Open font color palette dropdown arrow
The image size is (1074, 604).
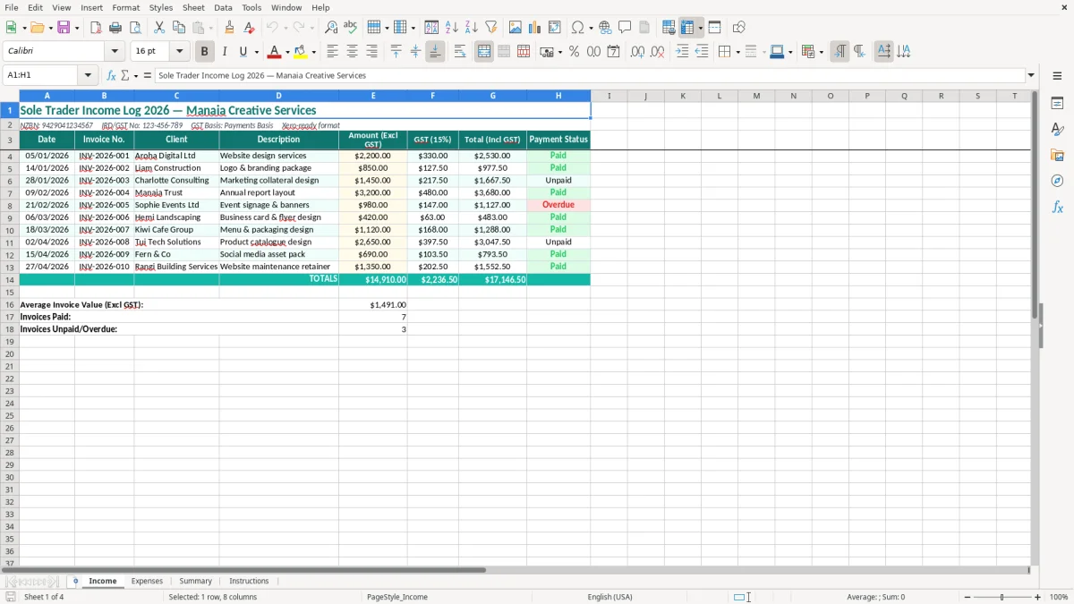(x=287, y=52)
